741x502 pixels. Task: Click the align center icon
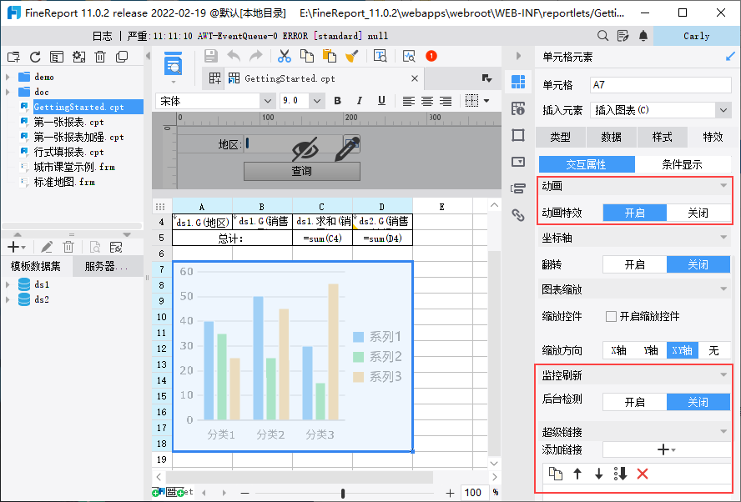[426, 101]
